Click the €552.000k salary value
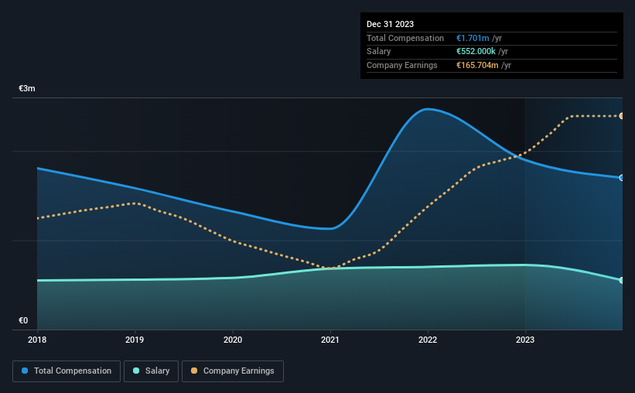Viewport: 635px width, 393px height. 476,52
